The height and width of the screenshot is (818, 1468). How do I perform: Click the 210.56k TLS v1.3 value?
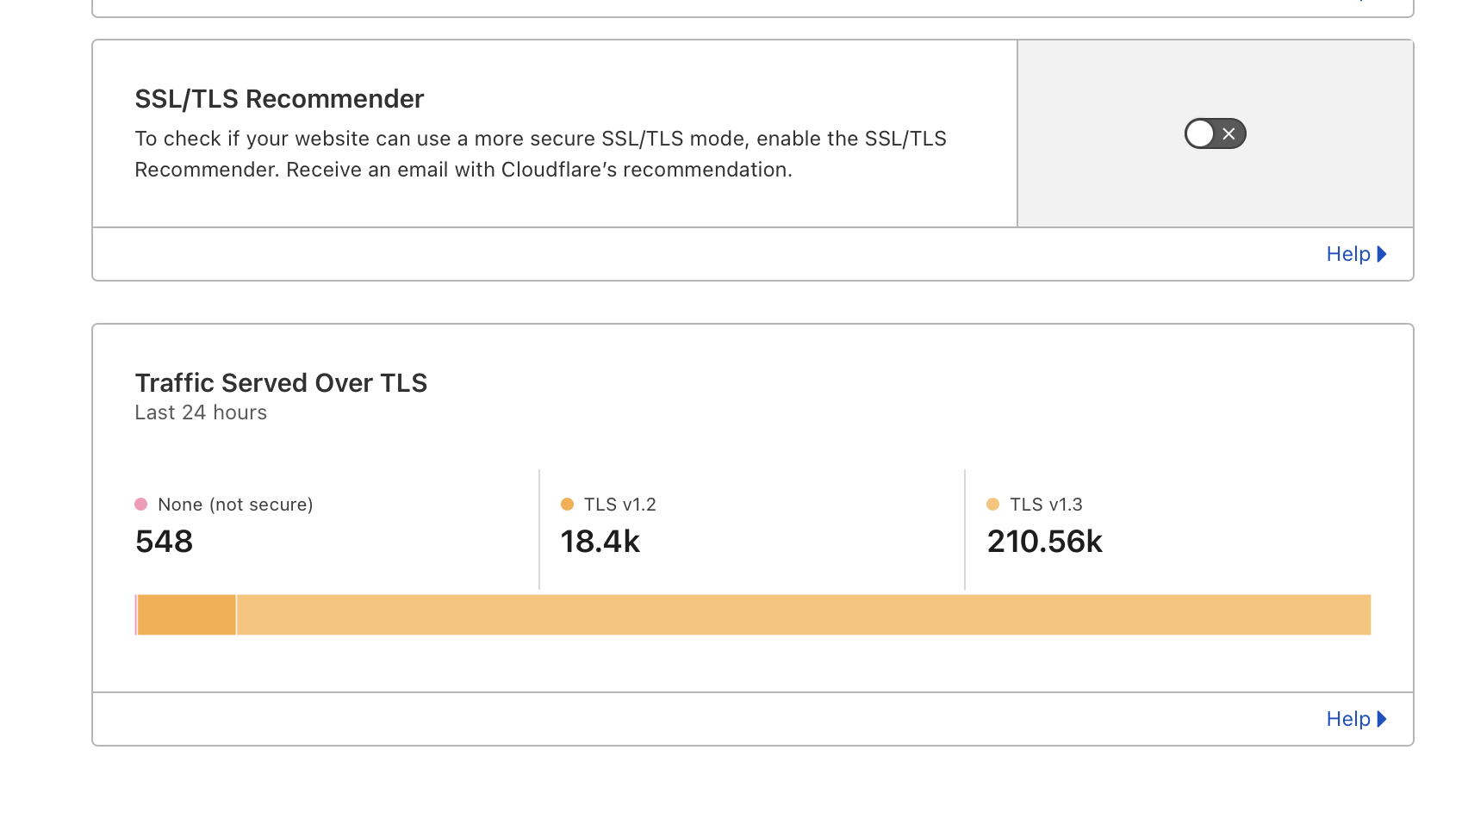[1044, 542]
